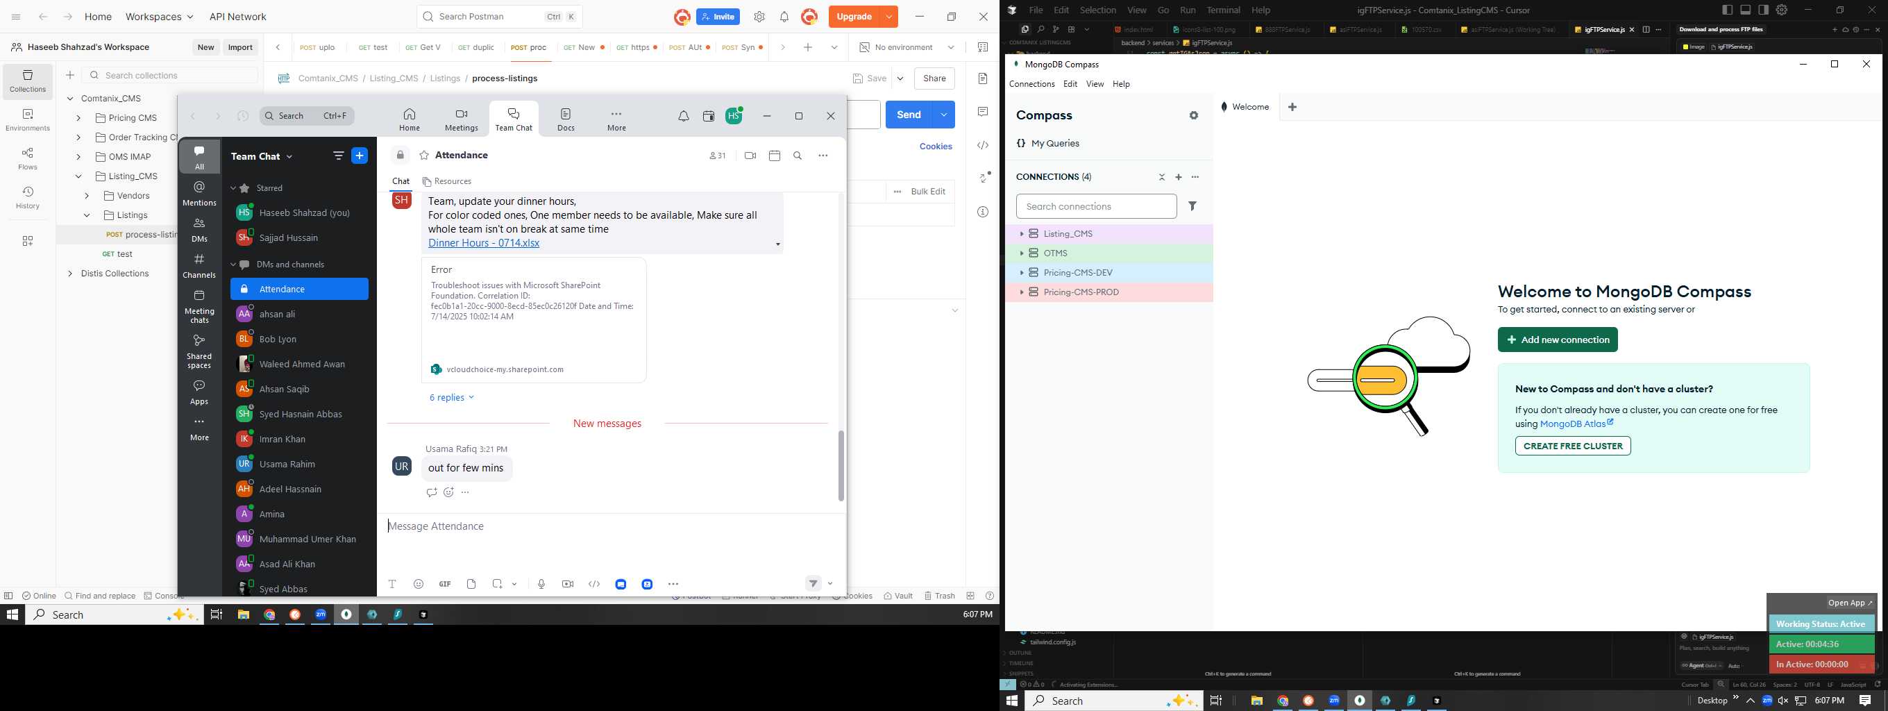Expand Distis Collections in Postman

[69, 274]
